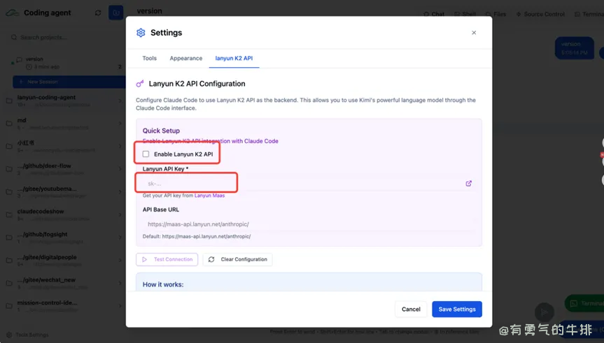Click the search magnifier icon in sidebar
This screenshot has height=343, width=604.
point(14,37)
